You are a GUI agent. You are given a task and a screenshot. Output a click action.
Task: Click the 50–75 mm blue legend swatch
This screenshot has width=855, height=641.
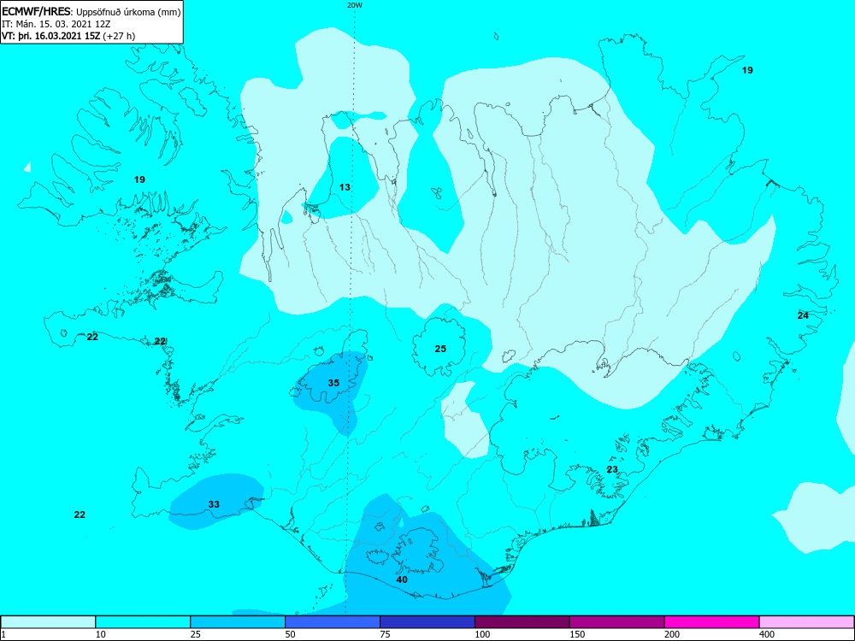pyautogui.click(x=333, y=622)
